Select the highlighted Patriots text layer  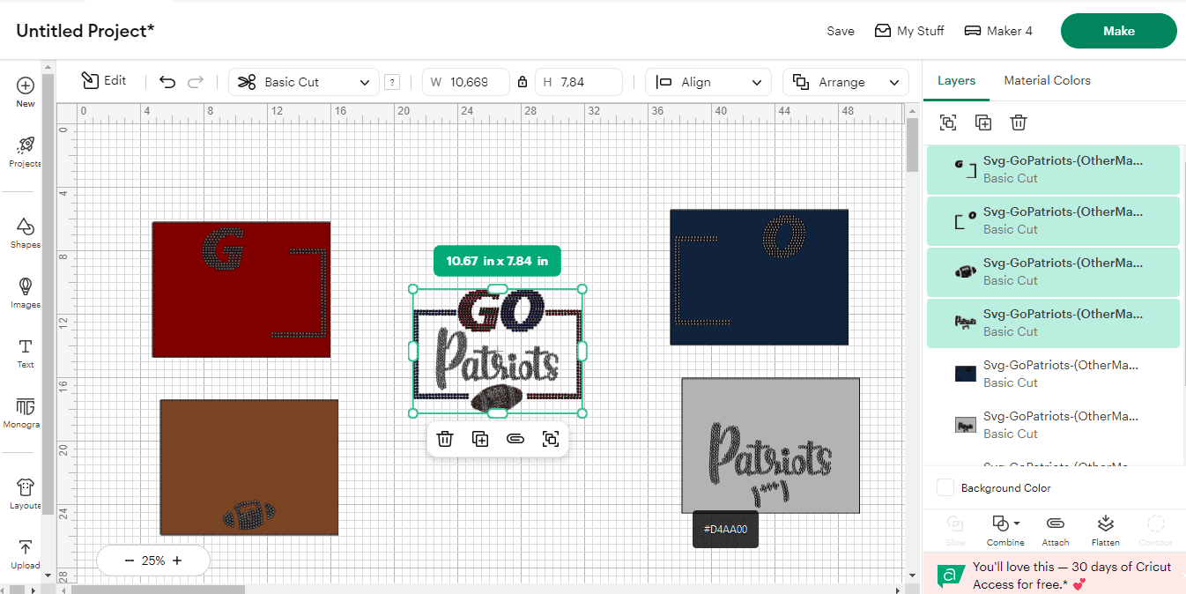tap(1053, 323)
